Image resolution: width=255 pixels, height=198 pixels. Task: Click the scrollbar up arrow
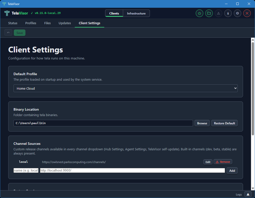(x=253, y=40)
